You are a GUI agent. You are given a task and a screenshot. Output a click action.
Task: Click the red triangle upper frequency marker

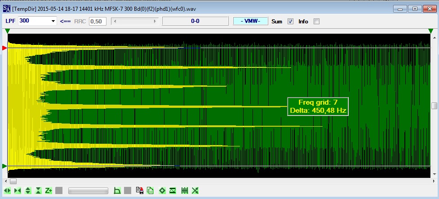(x=4, y=48)
